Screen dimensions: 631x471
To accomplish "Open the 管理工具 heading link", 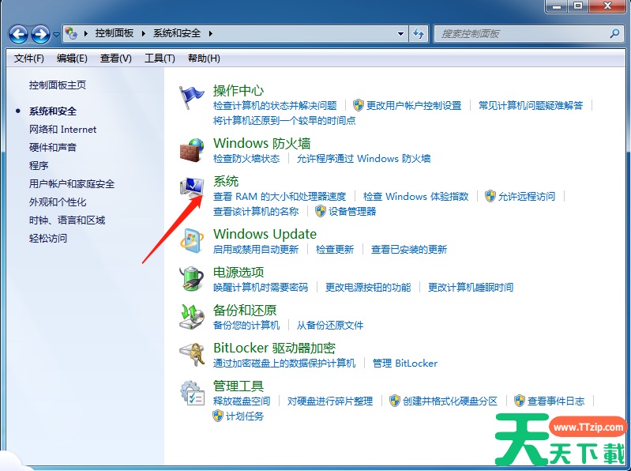I will pyautogui.click(x=239, y=386).
